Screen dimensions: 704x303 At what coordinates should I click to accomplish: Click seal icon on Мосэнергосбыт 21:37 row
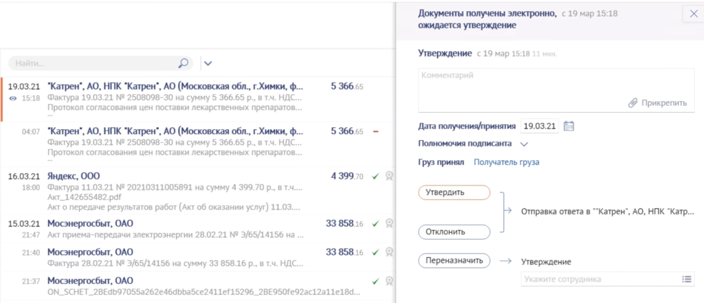tap(389, 281)
